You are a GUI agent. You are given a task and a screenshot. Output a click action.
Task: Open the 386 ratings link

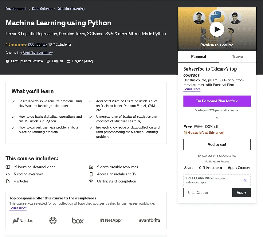pyautogui.click(x=37, y=44)
